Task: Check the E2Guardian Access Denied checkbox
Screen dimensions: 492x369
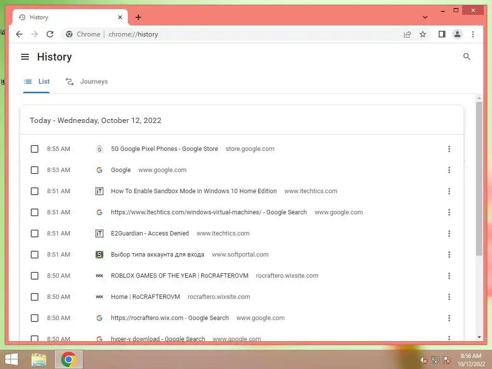Action: (35, 234)
